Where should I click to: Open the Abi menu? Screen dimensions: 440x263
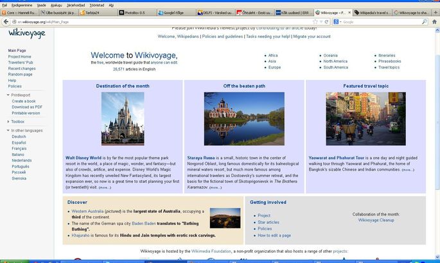(x=111, y=5)
